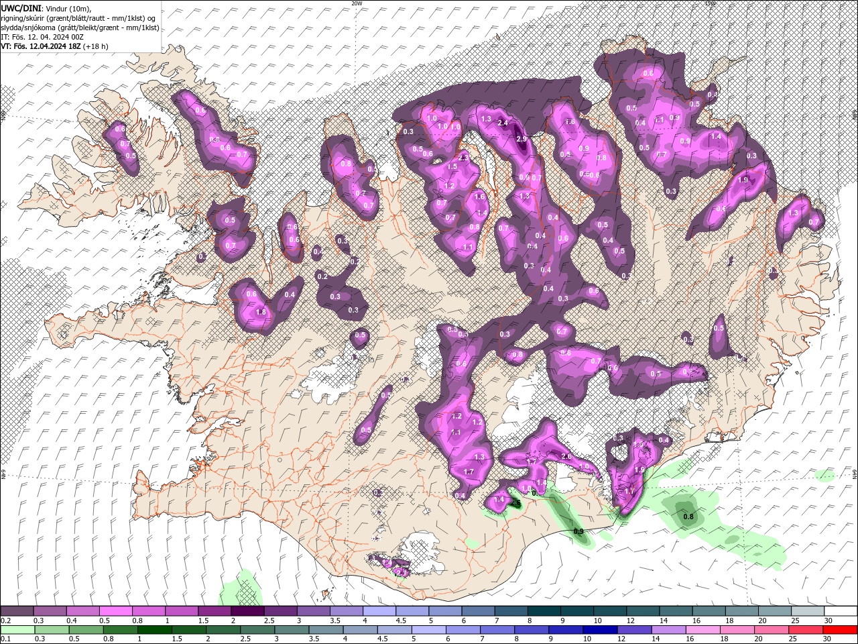The width and height of the screenshot is (858, 644).
Task: Select the pink upper-row swatch labelled 0.5
Action: (x=115, y=611)
